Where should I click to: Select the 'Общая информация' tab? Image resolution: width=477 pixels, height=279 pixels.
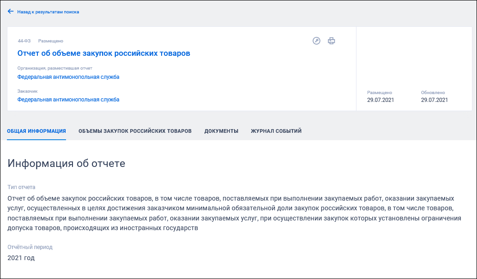coord(36,131)
